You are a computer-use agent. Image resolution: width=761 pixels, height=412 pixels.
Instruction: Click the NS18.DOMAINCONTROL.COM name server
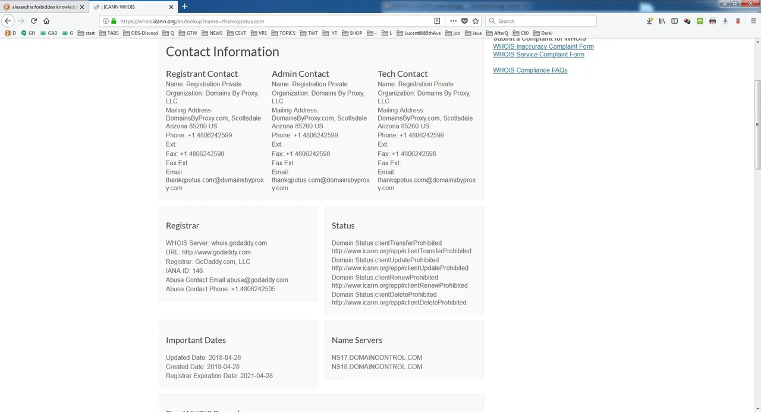(x=377, y=367)
